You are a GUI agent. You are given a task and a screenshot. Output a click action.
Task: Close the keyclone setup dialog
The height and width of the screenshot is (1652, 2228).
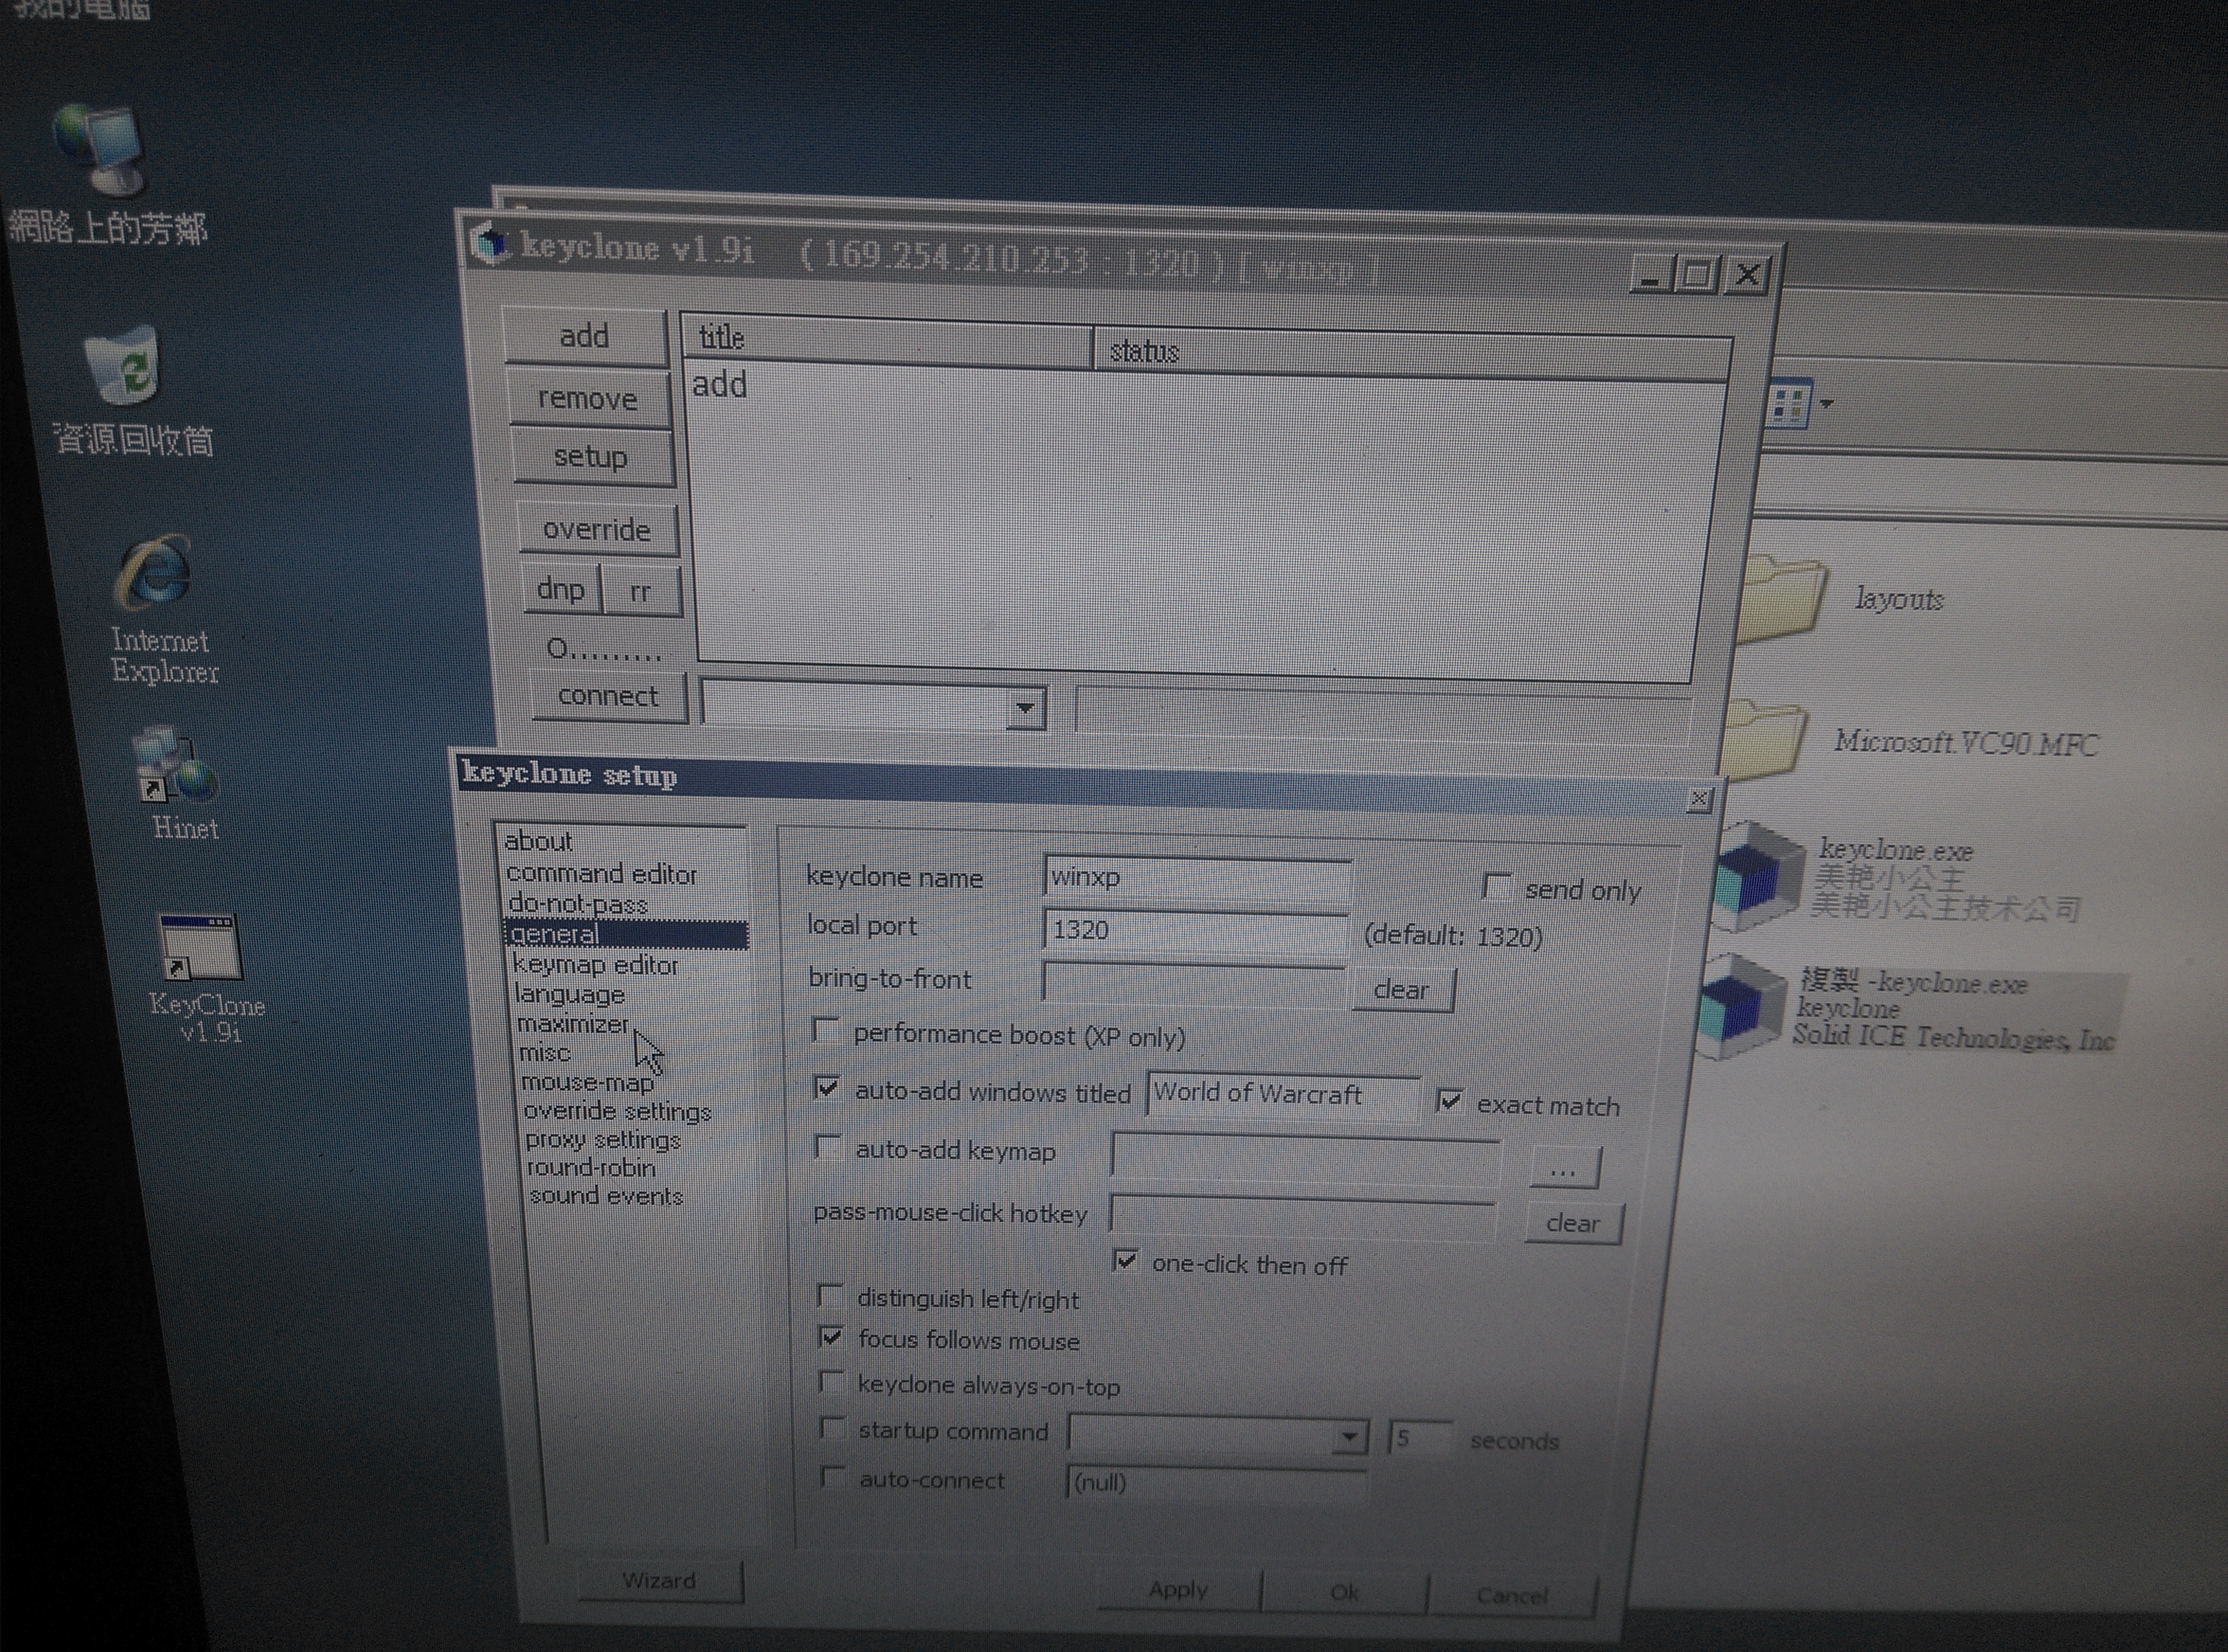(1699, 800)
